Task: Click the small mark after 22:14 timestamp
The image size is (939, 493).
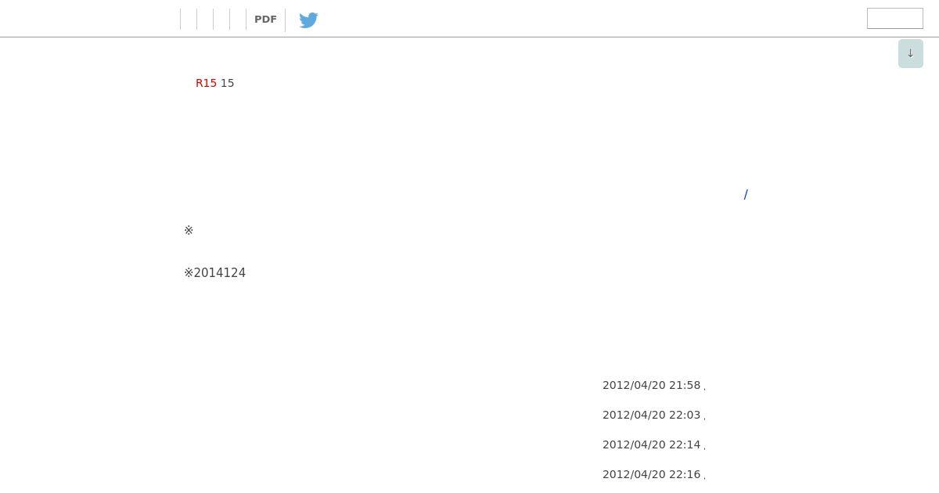Action: 704,448
